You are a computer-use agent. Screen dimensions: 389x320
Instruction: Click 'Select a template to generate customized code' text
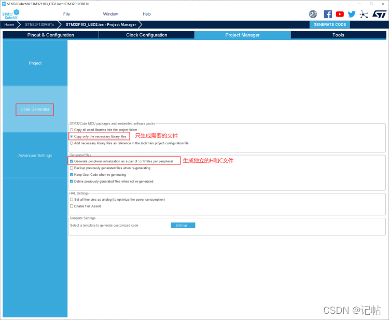point(104,225)
